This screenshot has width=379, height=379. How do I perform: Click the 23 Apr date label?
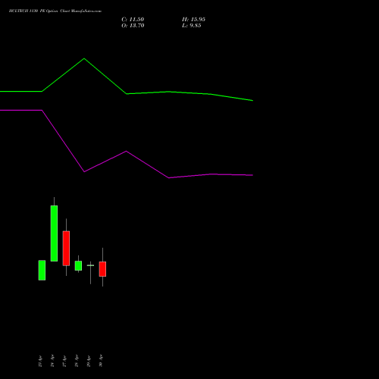[40, 361]
